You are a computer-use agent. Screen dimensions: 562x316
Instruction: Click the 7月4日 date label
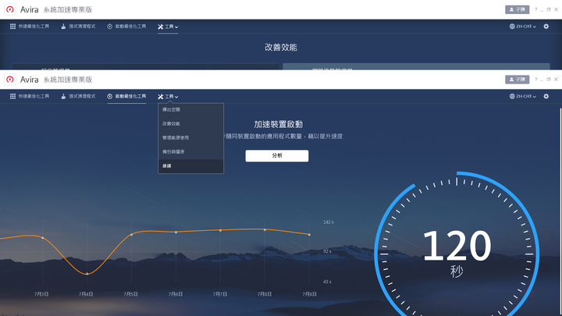(x=86, y=294)
